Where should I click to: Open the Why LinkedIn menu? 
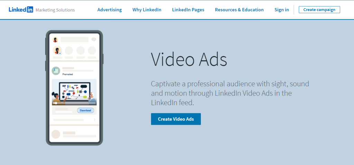pyautogui.click(x=147, y=10)
